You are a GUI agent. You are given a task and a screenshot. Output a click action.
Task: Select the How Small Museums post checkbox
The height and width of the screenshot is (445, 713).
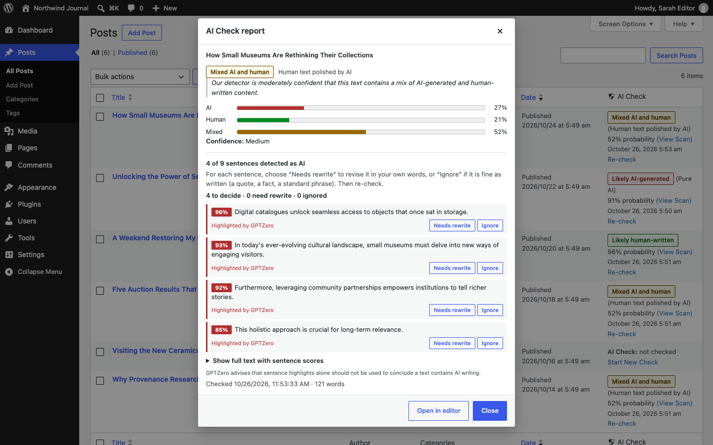[x=100, y=117]
